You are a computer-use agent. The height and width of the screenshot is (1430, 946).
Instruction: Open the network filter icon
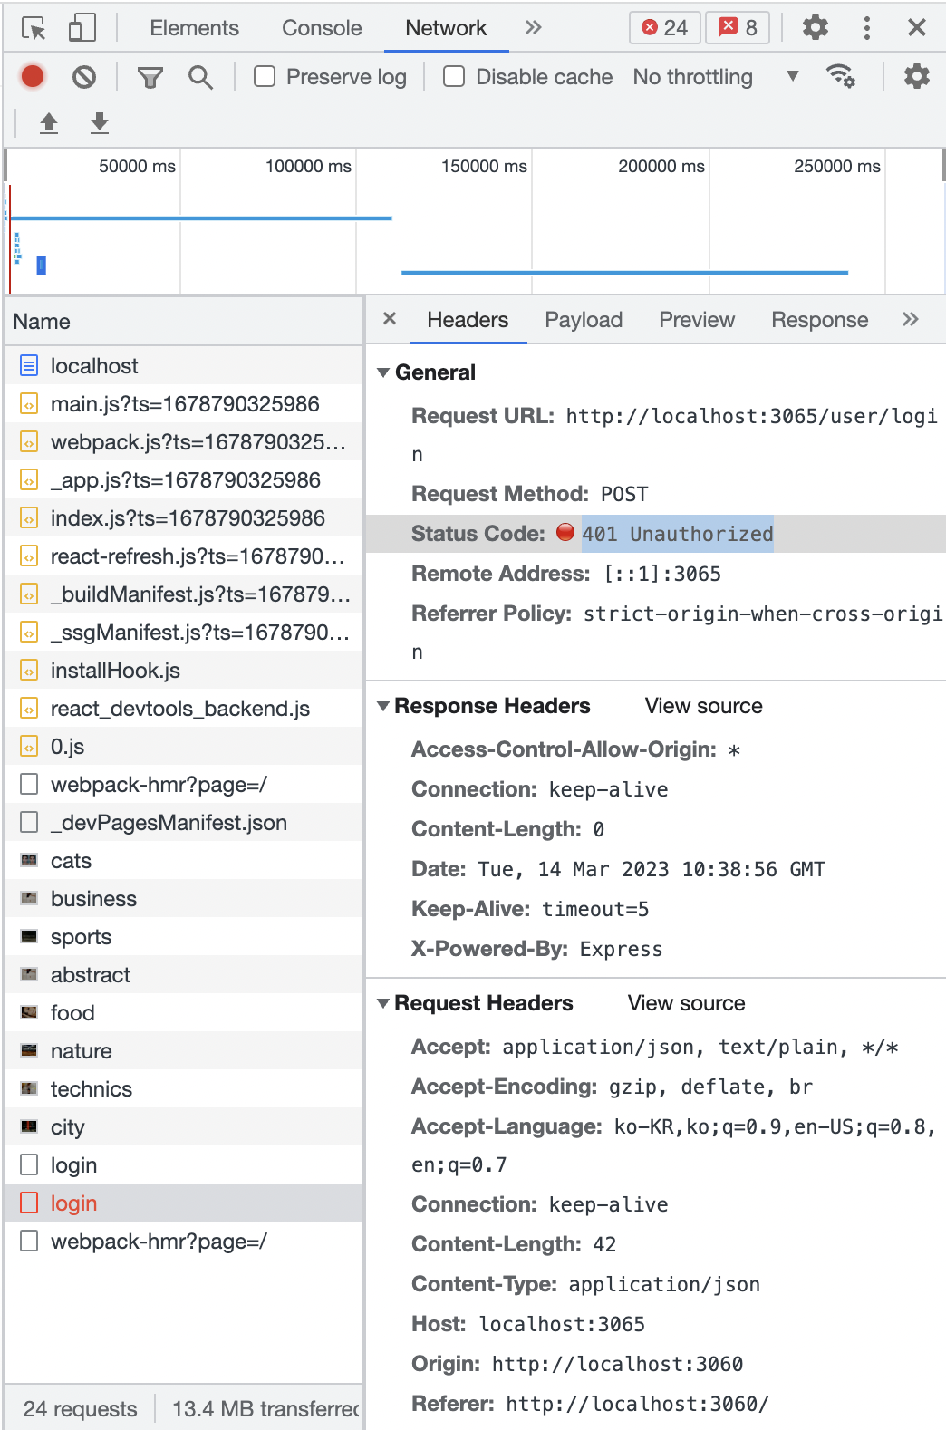(150, 77)
